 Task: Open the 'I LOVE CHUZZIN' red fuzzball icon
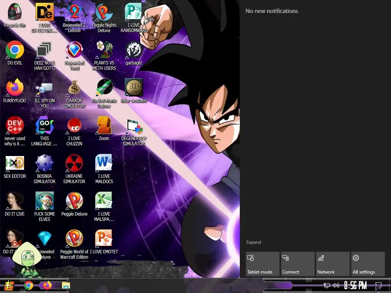pyautogui.click(x=74, y=131)
